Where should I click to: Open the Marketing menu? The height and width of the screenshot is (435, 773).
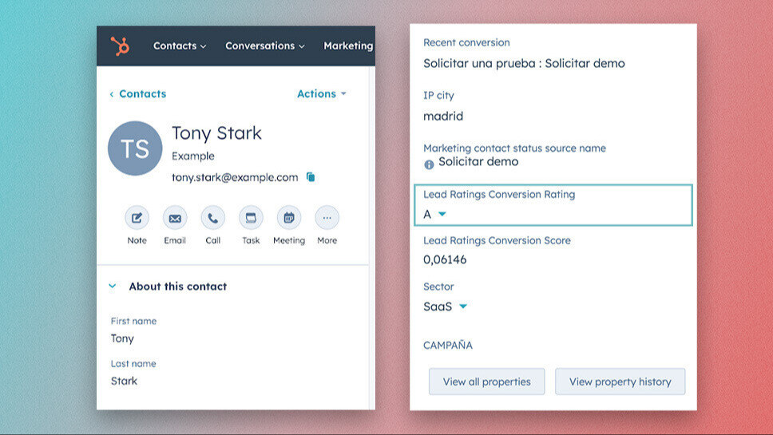[348, 46]
